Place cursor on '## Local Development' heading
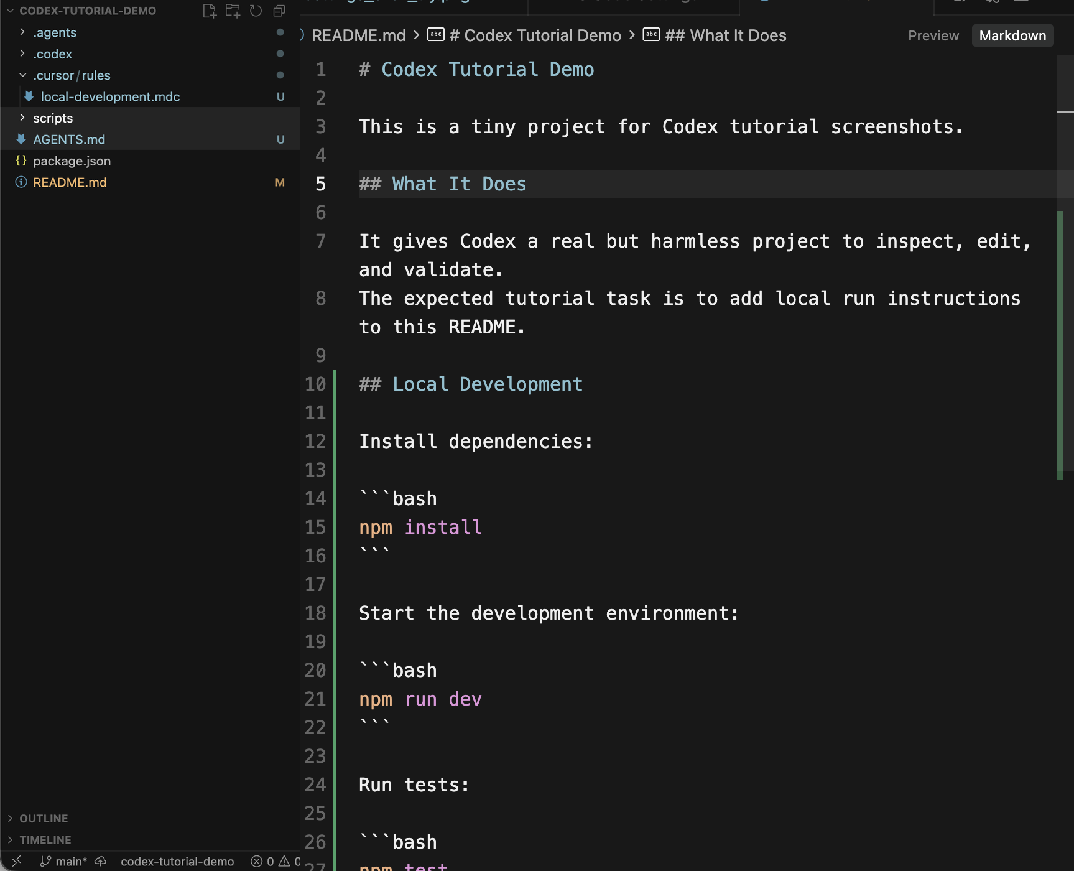This screenshot has height=871, width=1074. [471, 384]
